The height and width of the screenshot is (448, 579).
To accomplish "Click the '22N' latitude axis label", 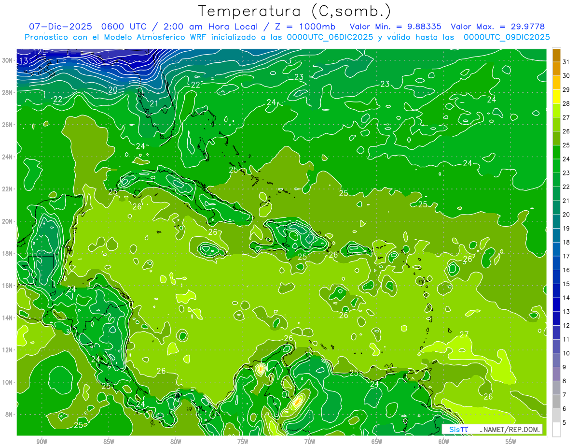I will (x=7, y=189).
